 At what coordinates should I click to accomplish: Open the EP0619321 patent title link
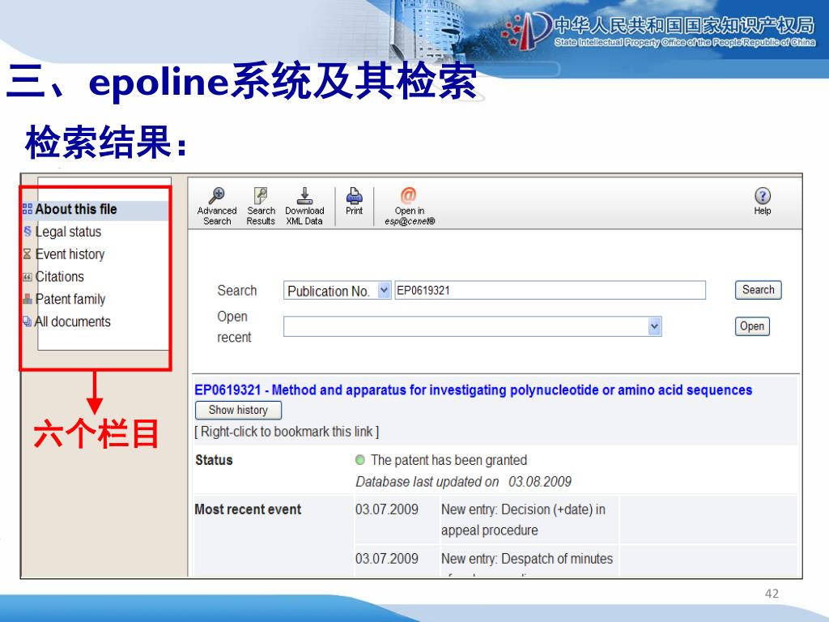click(x=473, y=390)
